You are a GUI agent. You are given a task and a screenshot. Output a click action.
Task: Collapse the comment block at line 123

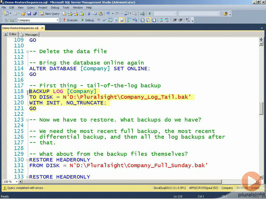[28, 120]
